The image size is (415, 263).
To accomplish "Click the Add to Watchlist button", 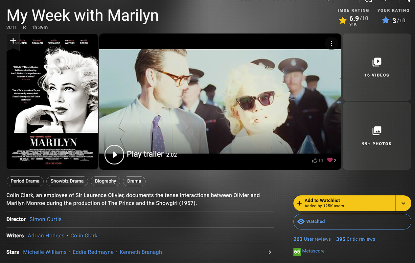I will click(x=344, y=203).
